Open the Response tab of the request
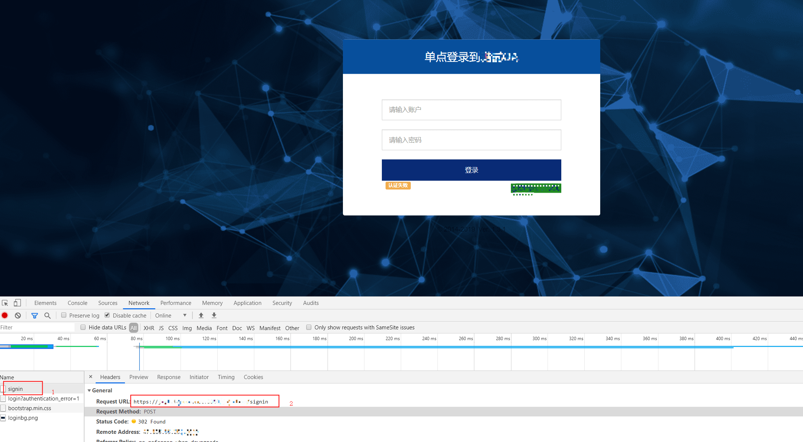This screenshot has width=803, height=442. (x=169, y=377)
